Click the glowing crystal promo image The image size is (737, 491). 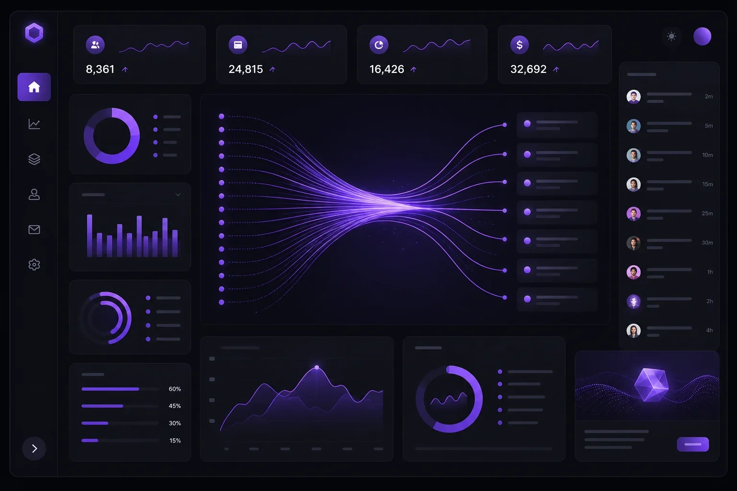[647, 386]
